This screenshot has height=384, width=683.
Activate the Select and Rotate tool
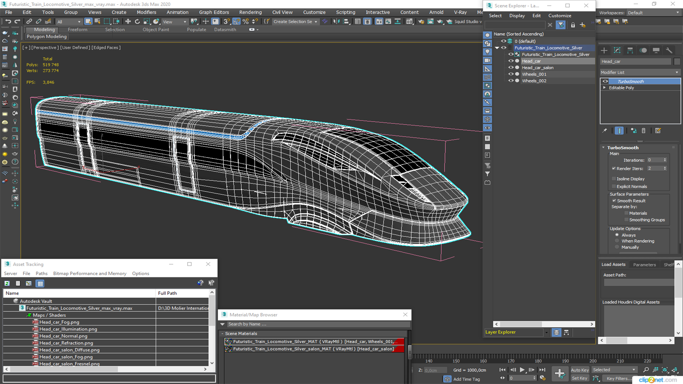137,22
